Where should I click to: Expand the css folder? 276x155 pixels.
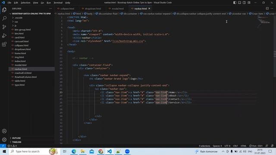click(x=16, y=22)
